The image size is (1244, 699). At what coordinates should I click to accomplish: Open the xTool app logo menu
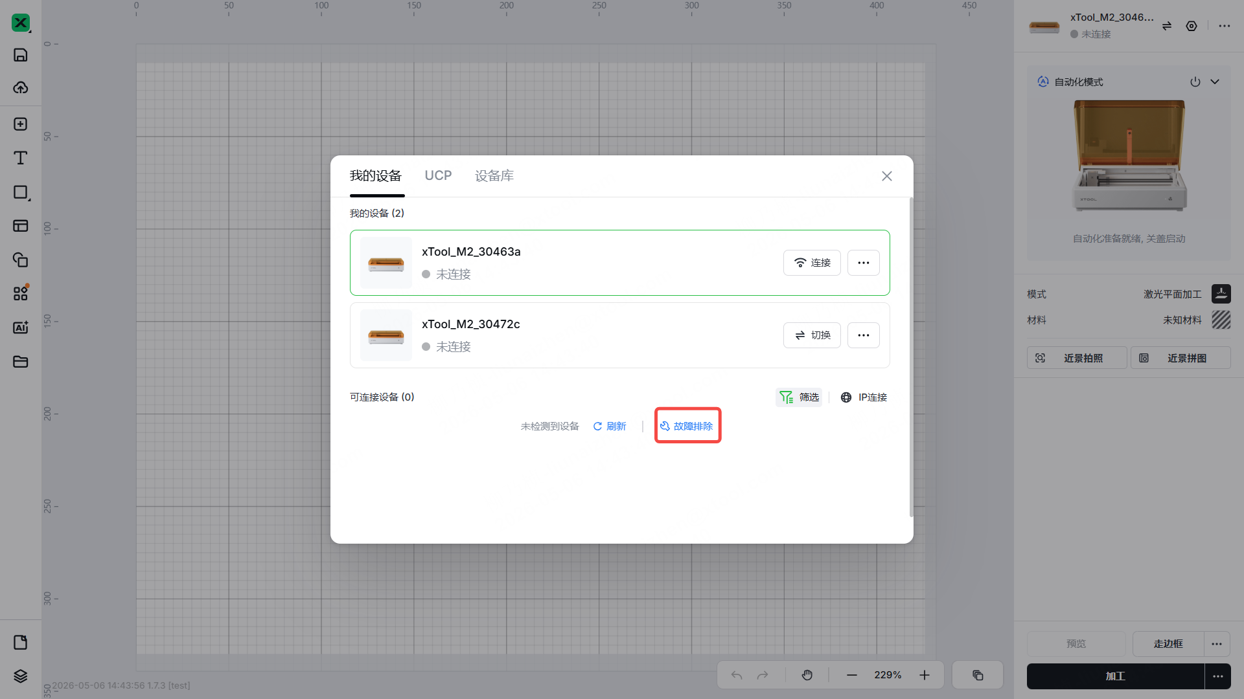[x=21, y=23]
